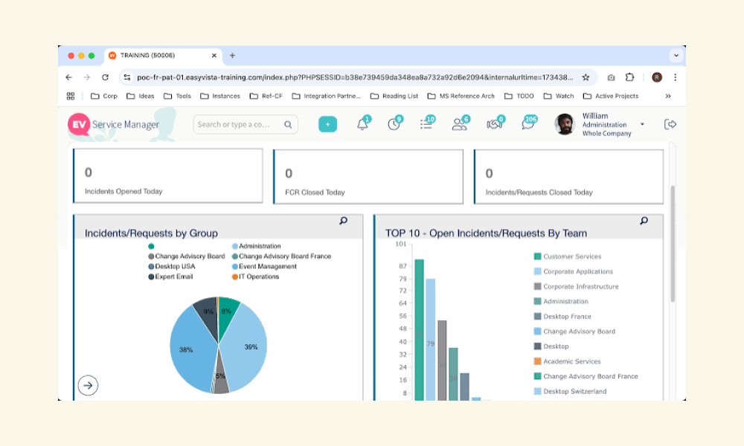
Task: Click the circled arrow next button
Action: coord(88,385)
